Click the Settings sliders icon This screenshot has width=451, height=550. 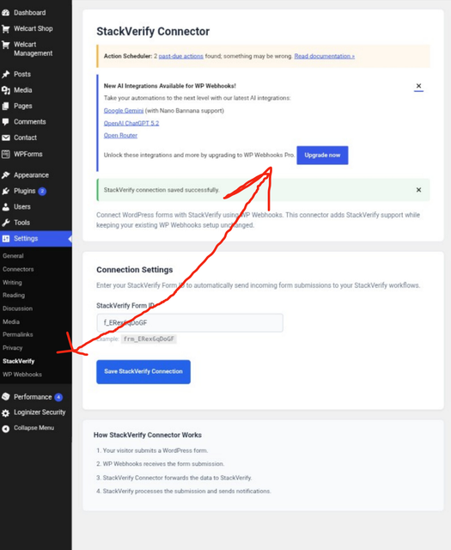coord(6,239)
